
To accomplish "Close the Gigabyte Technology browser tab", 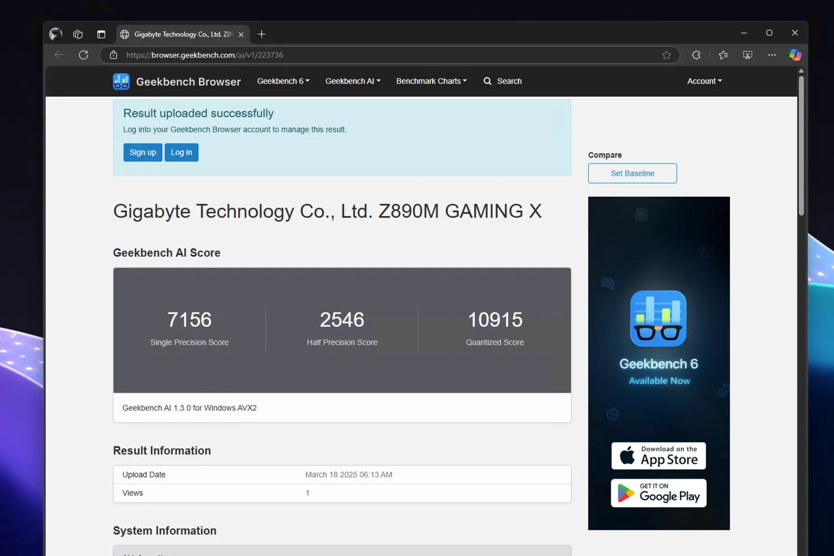I will (241, 34).
